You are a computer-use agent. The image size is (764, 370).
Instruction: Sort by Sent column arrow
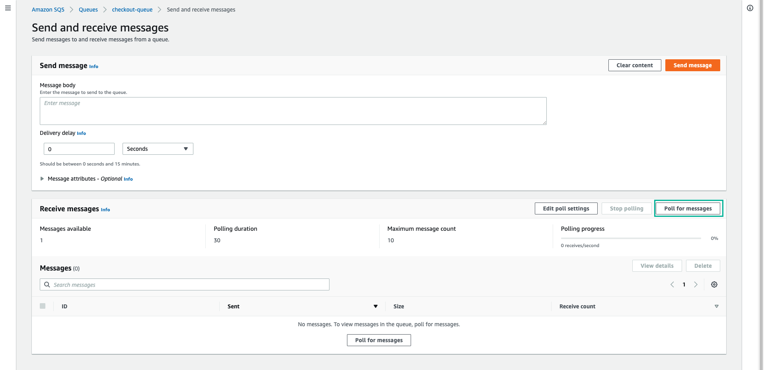(x=375, y=306)
